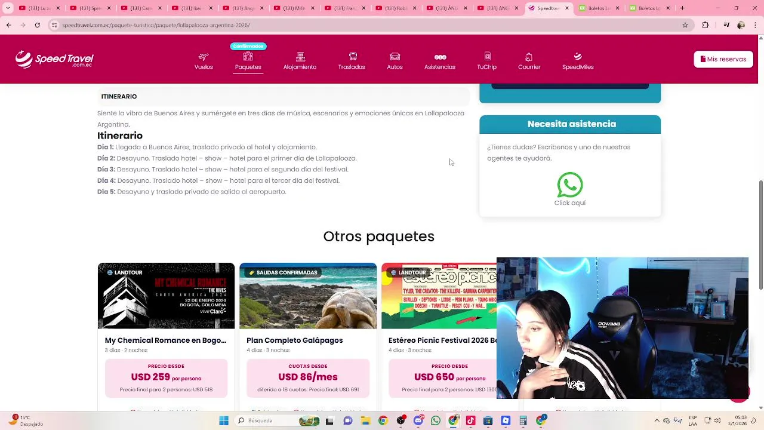Open the Calculator from the taskbar

pyautogui.click(x=523, y=421)
